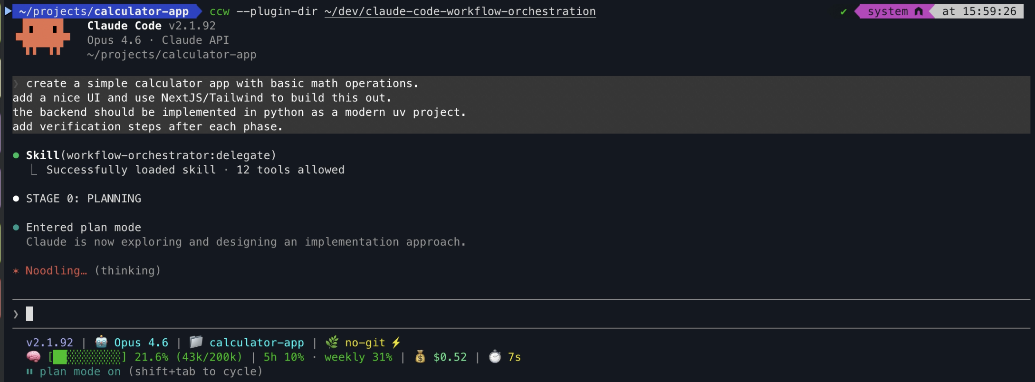Click the white bullet beside STAGE 0

[16, 199]
